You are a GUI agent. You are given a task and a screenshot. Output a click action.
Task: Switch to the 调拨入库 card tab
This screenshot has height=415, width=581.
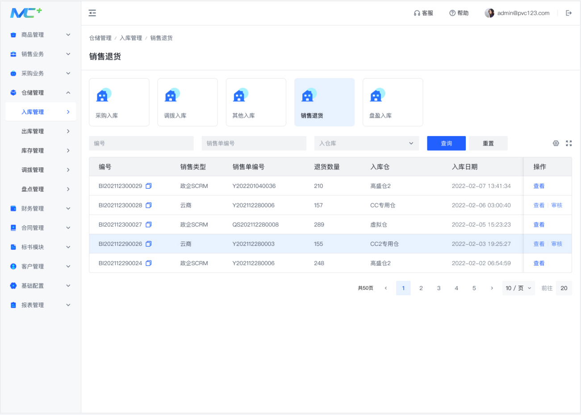coord(188,102)
